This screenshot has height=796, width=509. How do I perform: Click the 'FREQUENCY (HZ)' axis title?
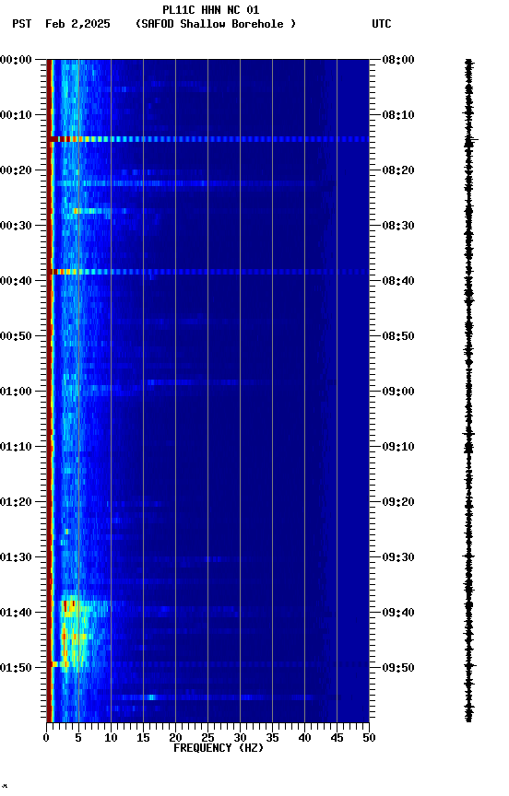pos(219,748)
